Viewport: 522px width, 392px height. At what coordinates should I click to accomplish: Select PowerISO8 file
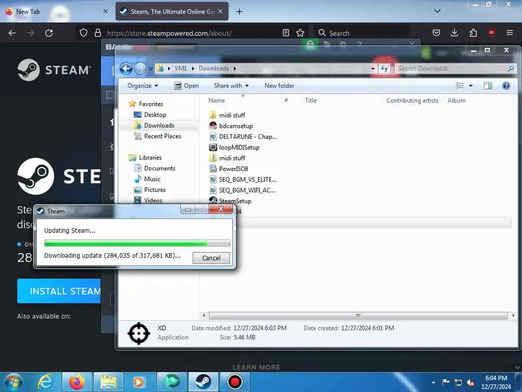coord(233,168)
